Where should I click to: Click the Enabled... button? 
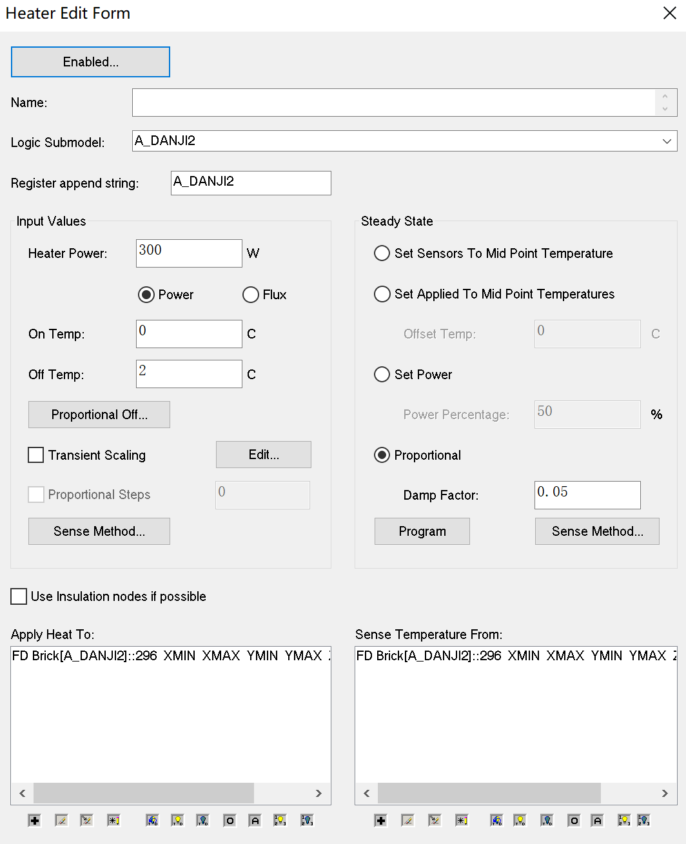coord(90,62)
